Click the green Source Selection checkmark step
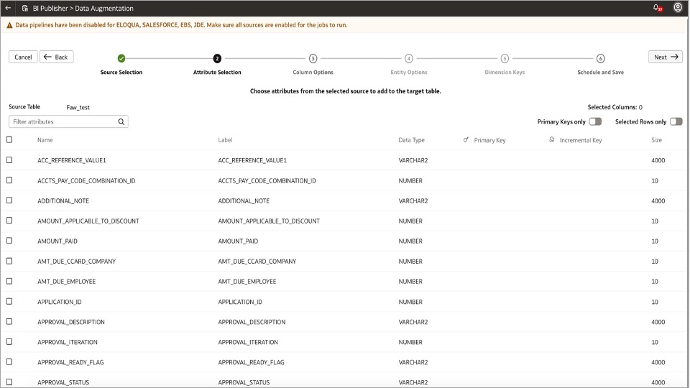690x388 pixels. [121, 58]
